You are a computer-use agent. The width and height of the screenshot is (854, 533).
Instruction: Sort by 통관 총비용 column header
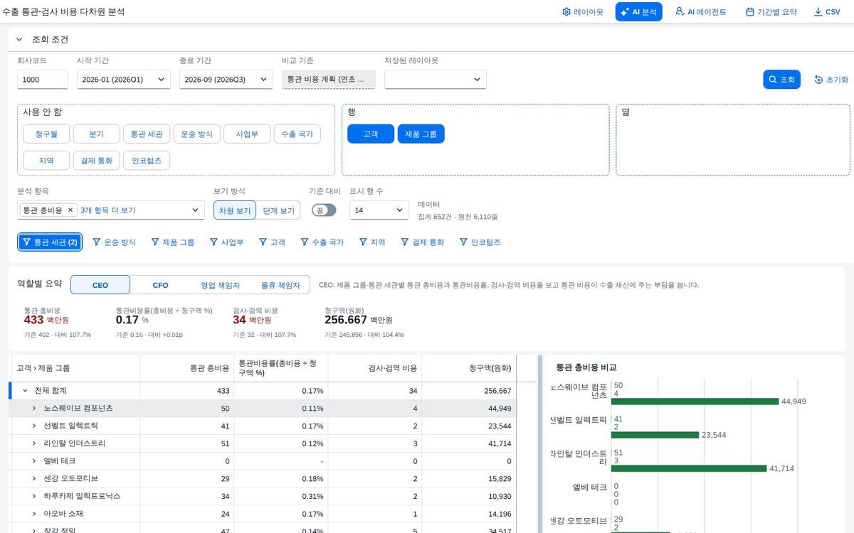coord(187,368)
